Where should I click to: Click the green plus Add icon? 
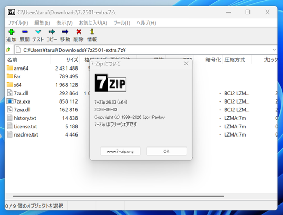click(12, 32)
